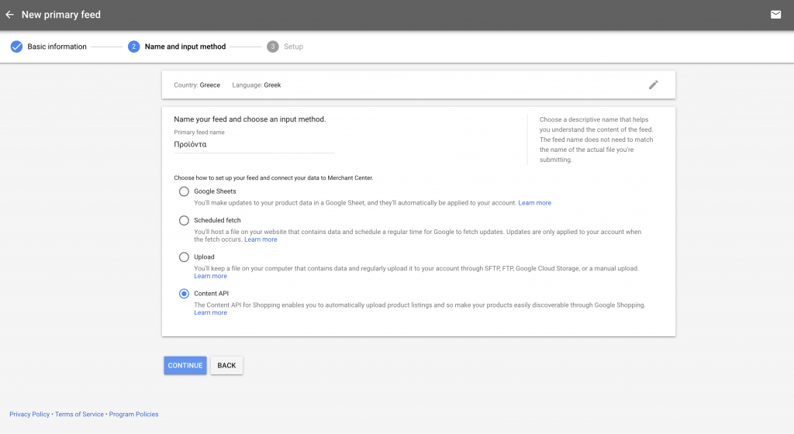This screenshot has width=794, height=434.
Task: Click the BACK button
Action: [x=226, y=365]
